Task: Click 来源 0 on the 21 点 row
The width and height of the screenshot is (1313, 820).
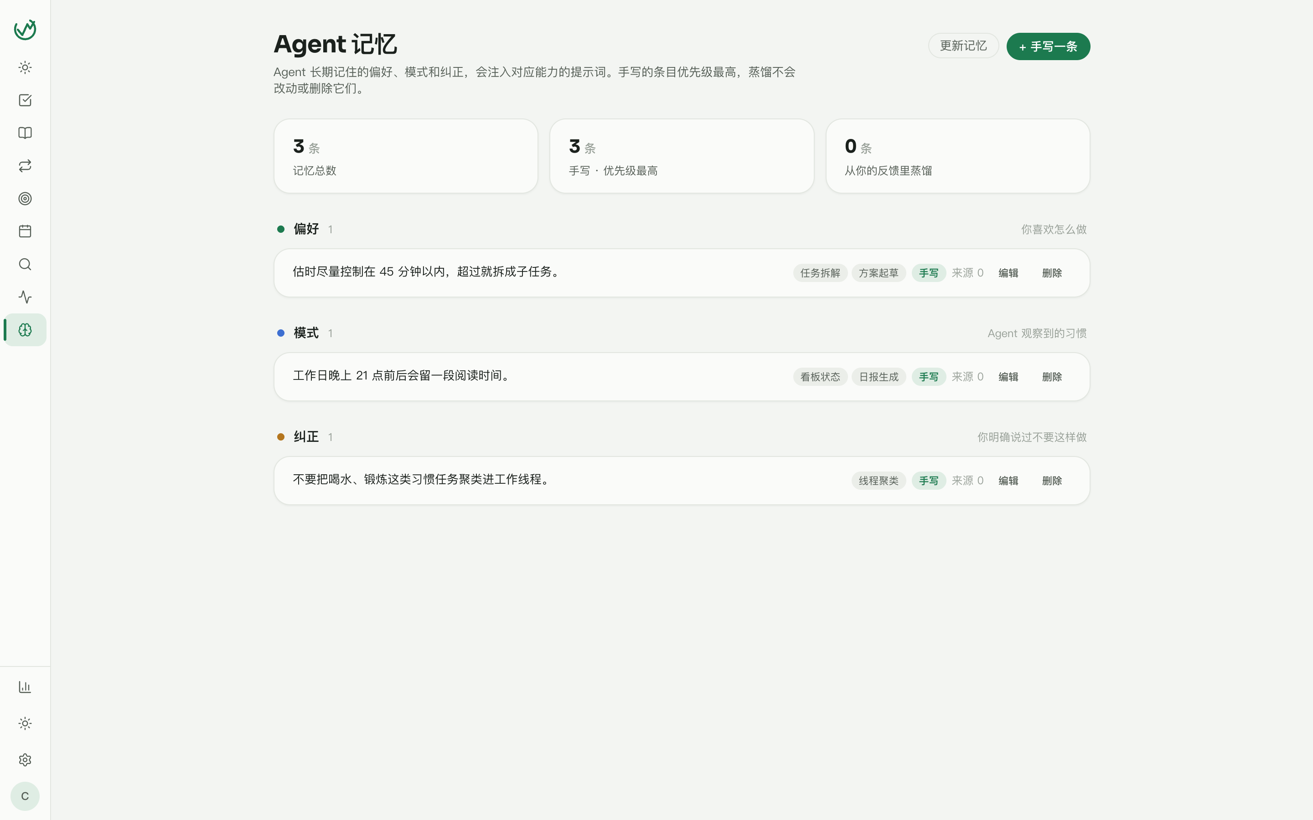Action: [x=967, y=377]
